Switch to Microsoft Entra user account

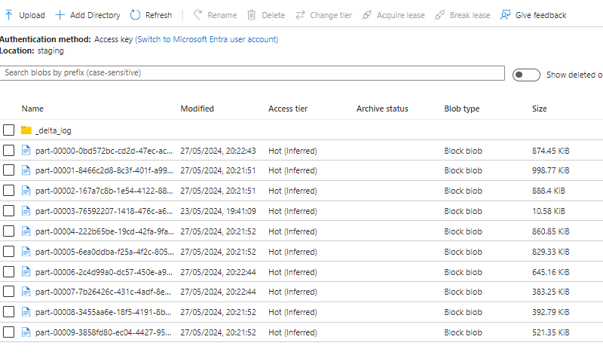pyautogui.click(x=207, y=39)
